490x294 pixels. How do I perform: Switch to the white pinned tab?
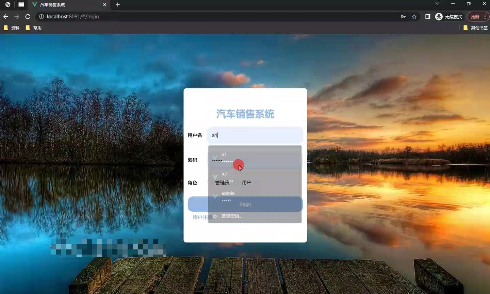tap(21, 5)
